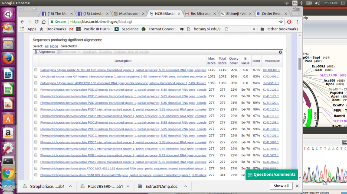The image size is (347, 194).
Task: Click the clock showing 2:53 PM
Action: tap(331, 3)
